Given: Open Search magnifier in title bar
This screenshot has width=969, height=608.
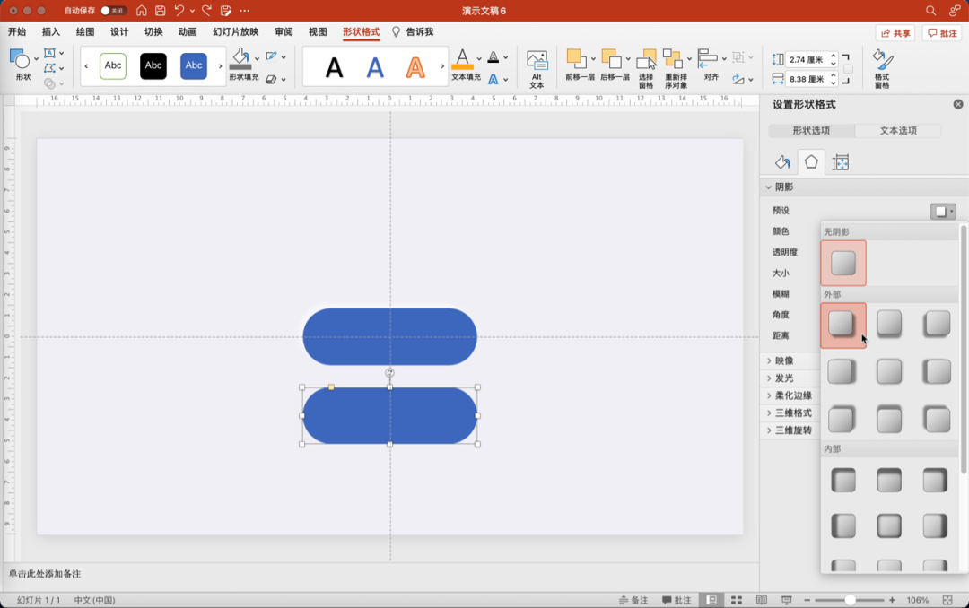Looking at the screenshot, I should coord(930,11).
